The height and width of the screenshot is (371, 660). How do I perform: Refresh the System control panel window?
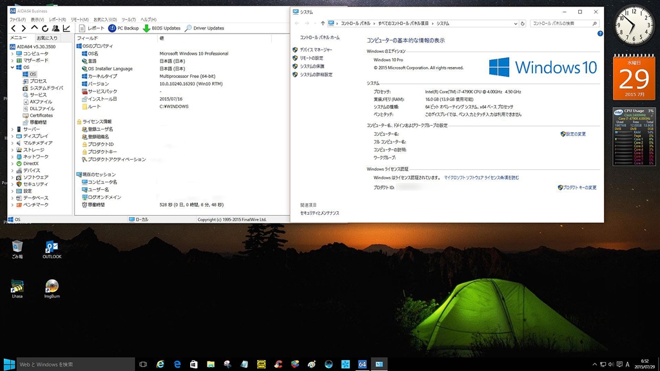pyautogui.click(x=522, y=24)
